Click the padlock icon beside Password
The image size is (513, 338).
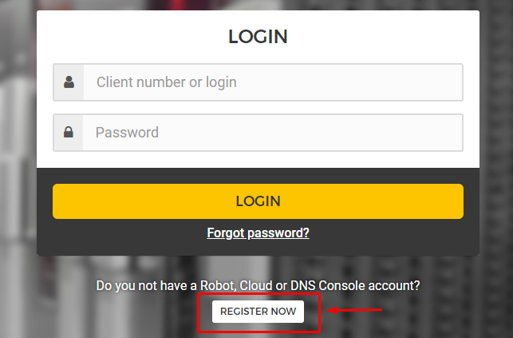[x=69, y=133]
